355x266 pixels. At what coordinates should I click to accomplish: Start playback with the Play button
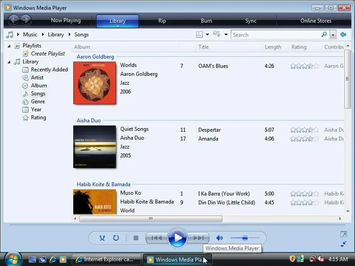tap(177, 238)
